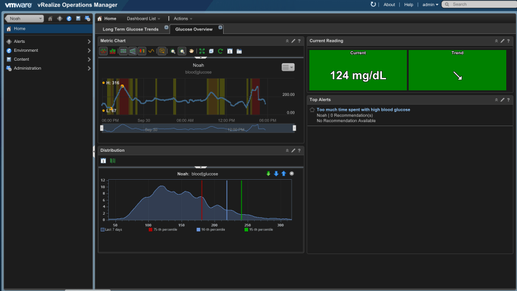Click Home in the dashboard toolbar

coord(107,18)
